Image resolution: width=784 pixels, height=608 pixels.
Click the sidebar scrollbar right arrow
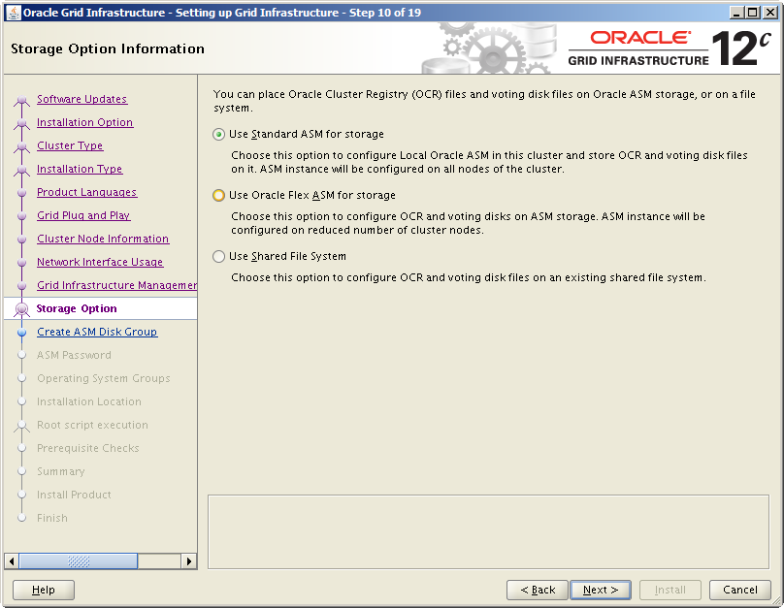pyautogui.click(x=189, y=561)
